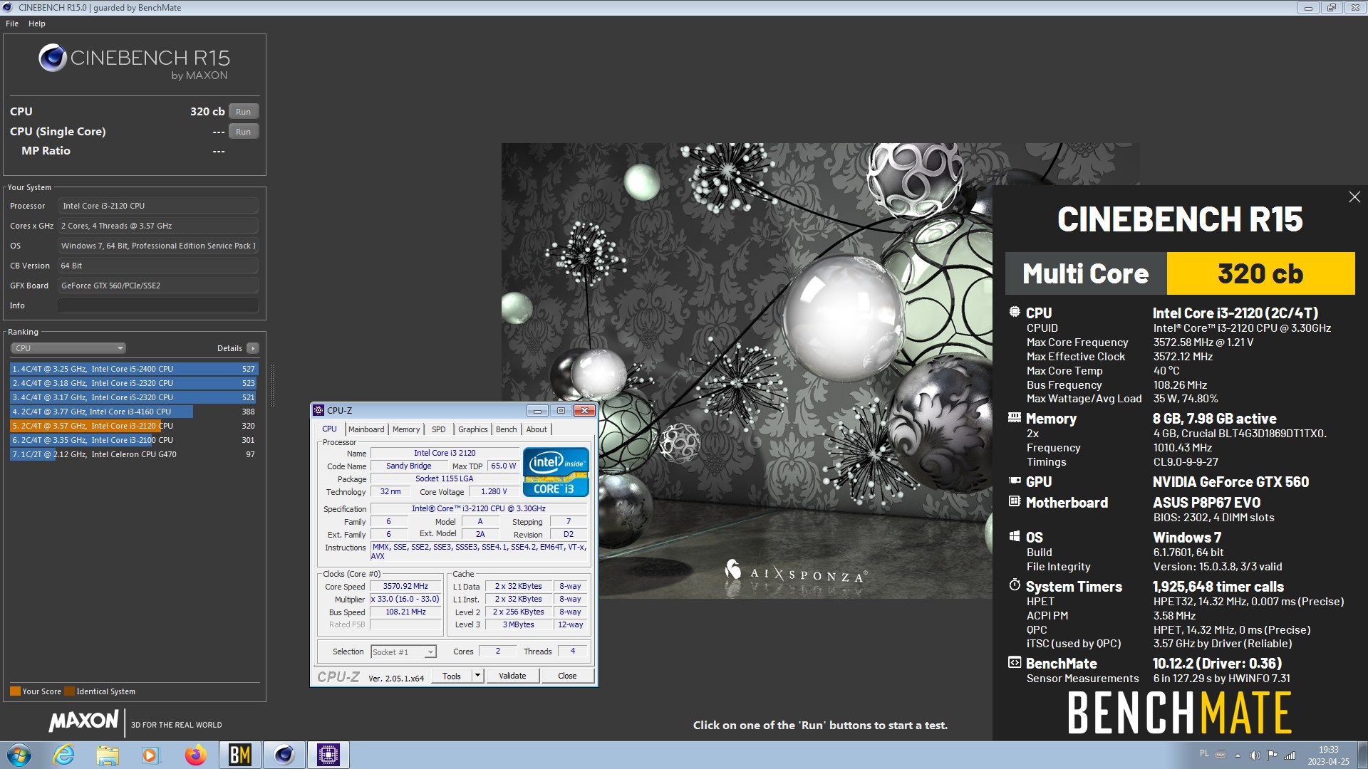Click the CPU-Z window title icon
Viewport: 1368px width, 769px height.
(318, 411)
